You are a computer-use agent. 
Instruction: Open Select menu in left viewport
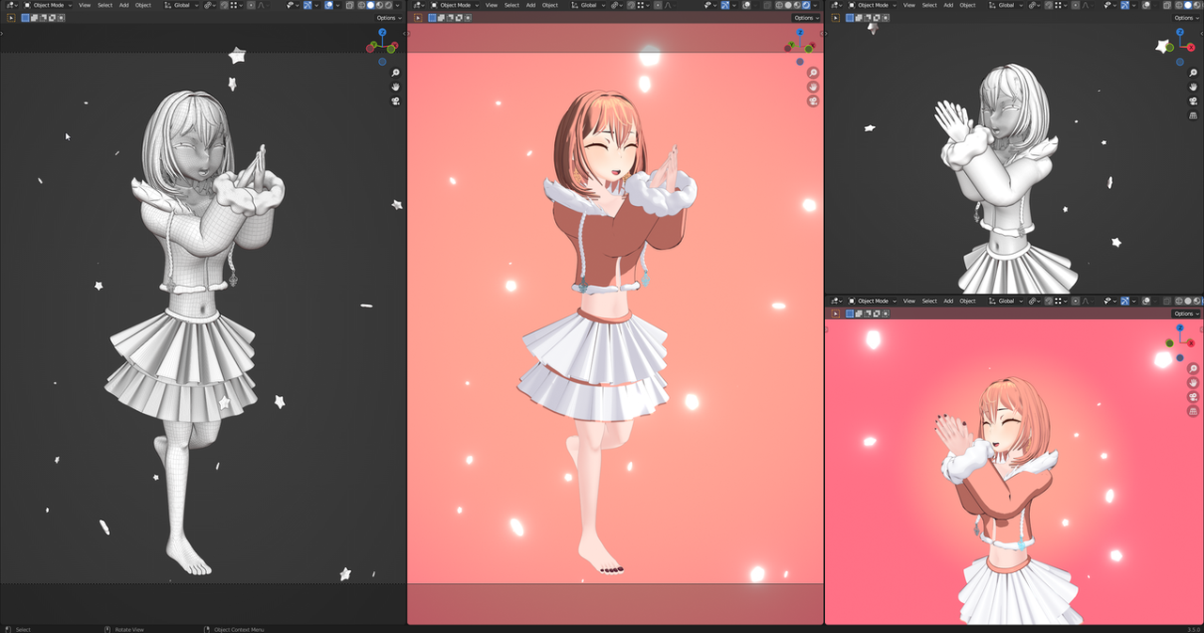coord(105,5)
